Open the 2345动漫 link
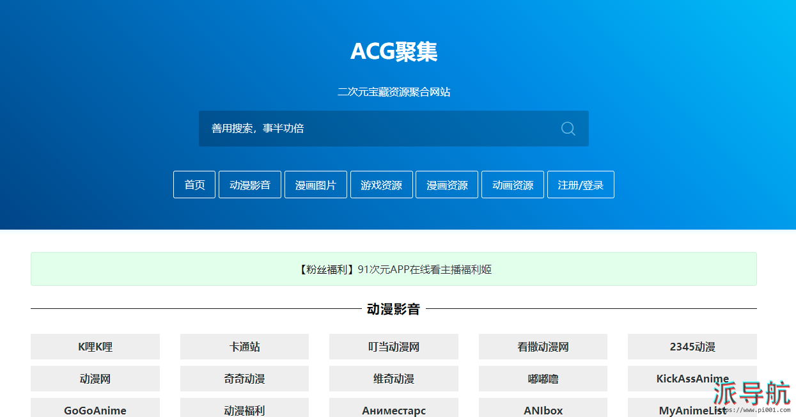Screen dimensions: 796x417 pos(692,347)
